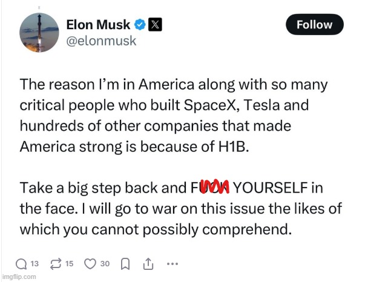Open the three-dot more options menu
The image size is (368, 282).
pos(172,264)
